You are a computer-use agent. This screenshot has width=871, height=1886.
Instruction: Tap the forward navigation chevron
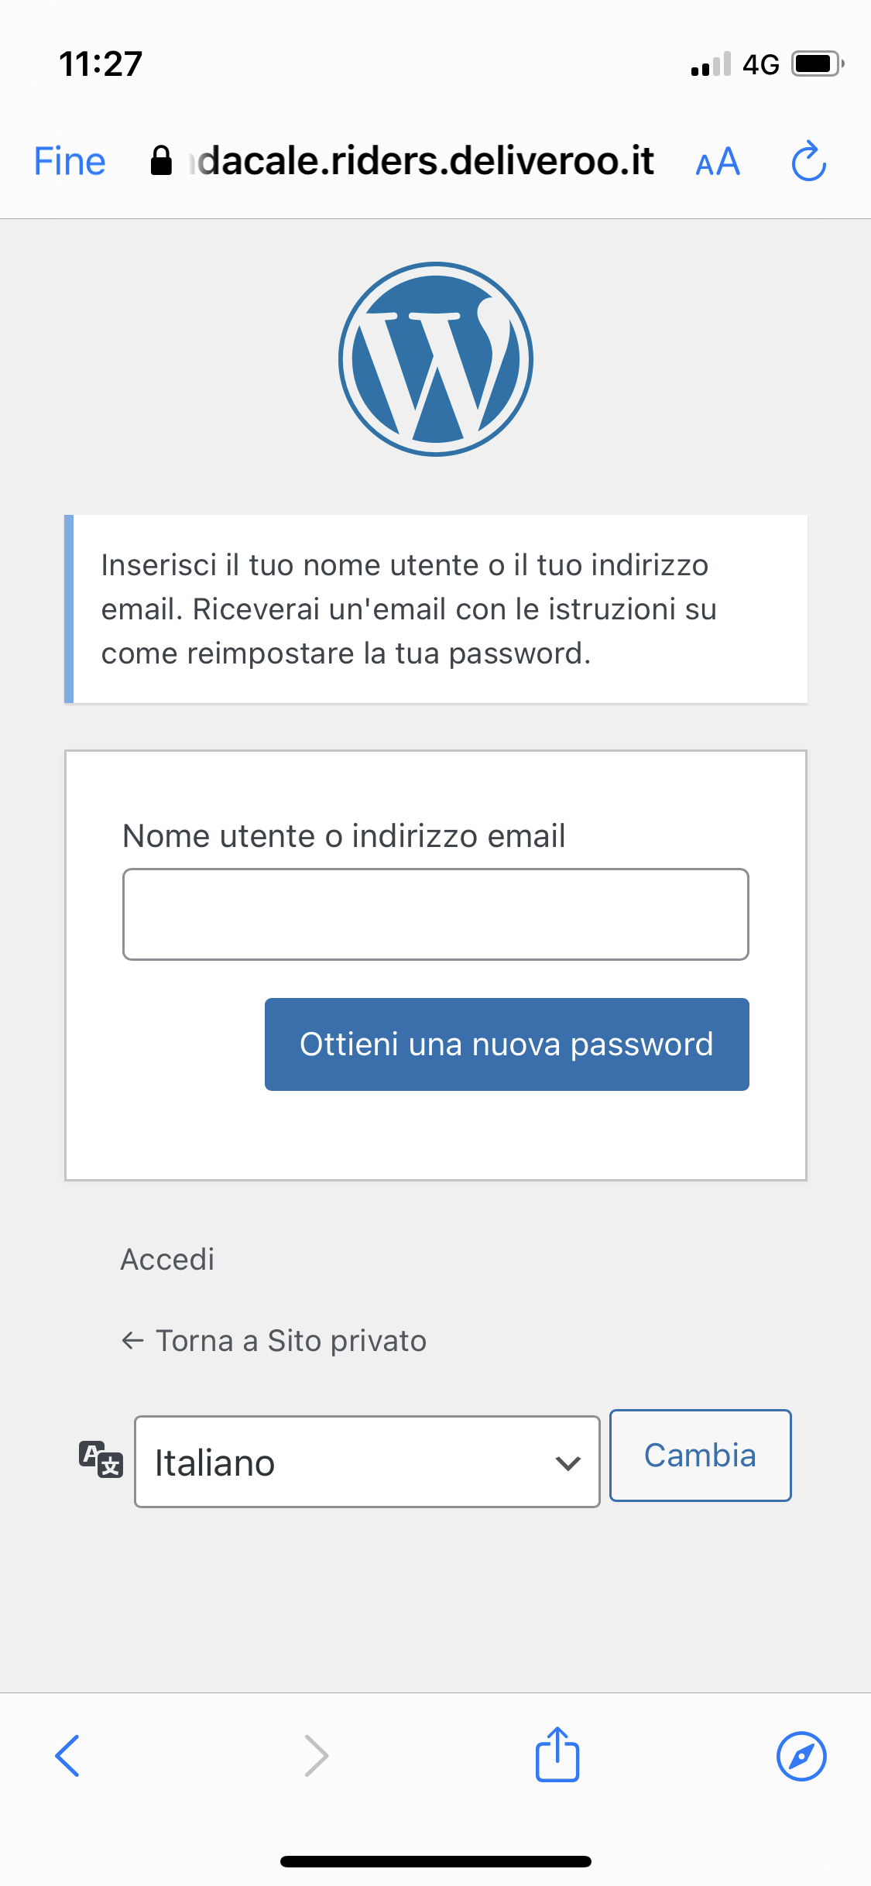tap(316, 1755)
